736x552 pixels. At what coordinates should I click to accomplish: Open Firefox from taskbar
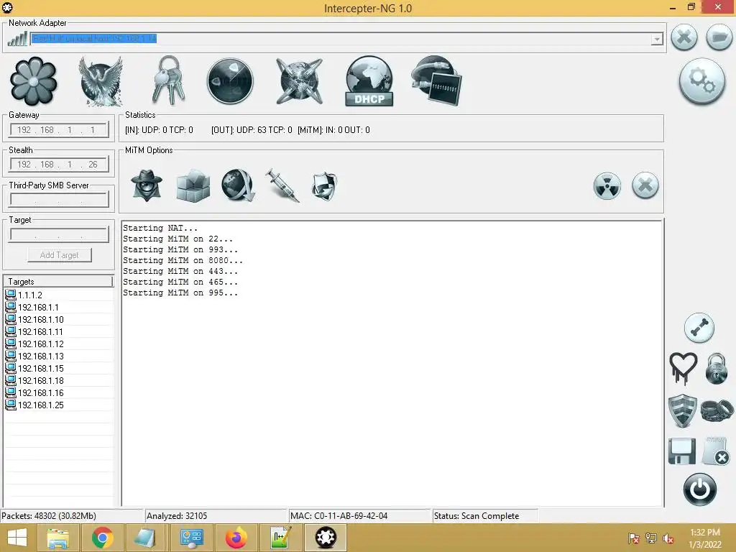coord(236,538)
